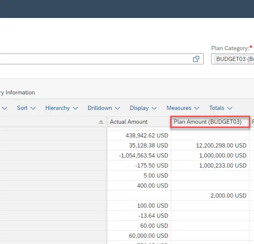Image resolution: width=254 pixels, height=244 pixels.
Task: Select the 1,000,000.00 USD plan amount cell
Action: [210, 155]
